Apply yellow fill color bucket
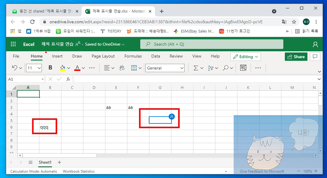The height and width of the screenshot is (178, 327). 62,68
